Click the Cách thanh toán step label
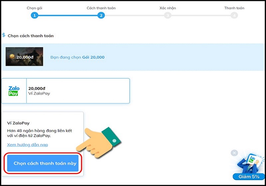This screenshot has width=266, height=186. point(101,8)
